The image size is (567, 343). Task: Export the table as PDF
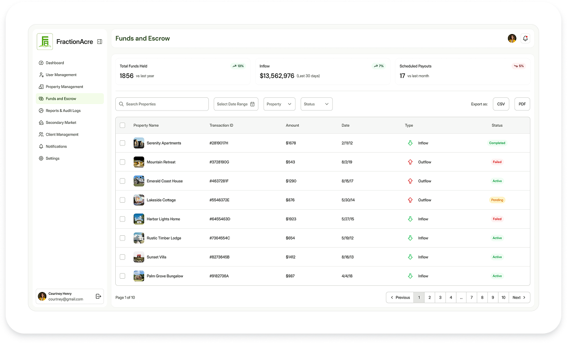(x=522, y=103)
